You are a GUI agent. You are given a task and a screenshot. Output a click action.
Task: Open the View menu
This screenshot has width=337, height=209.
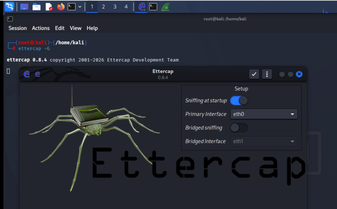pyautogui.click(x=76, y=28)
